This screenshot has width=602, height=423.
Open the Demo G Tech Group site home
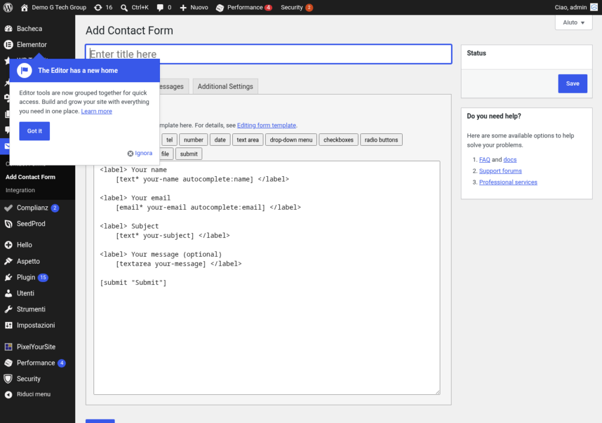(53, 7)
